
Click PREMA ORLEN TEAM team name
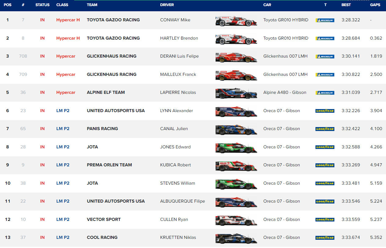pos(109,165)
